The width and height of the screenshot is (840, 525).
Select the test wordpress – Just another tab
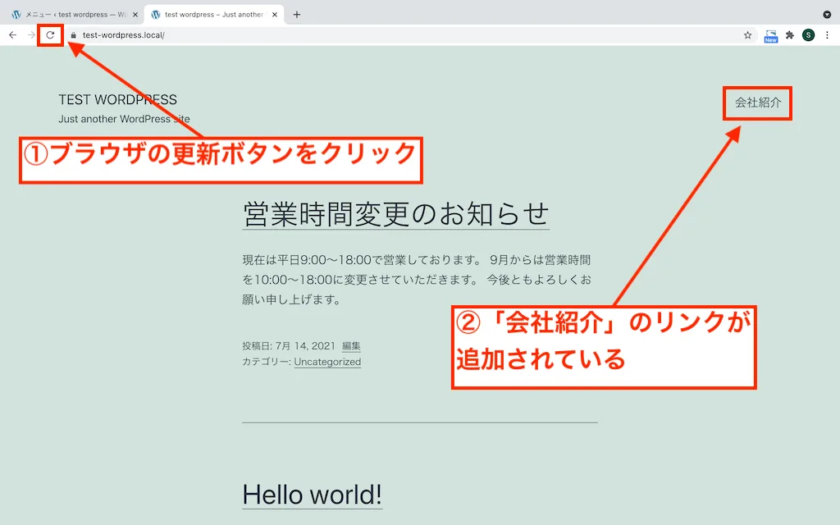[x=214, y=15]
